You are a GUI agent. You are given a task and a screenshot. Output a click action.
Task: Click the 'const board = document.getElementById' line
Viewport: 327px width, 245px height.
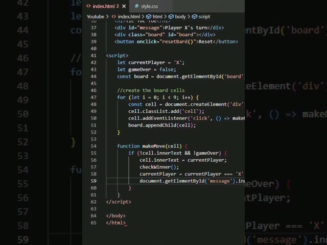pos(181,77)
